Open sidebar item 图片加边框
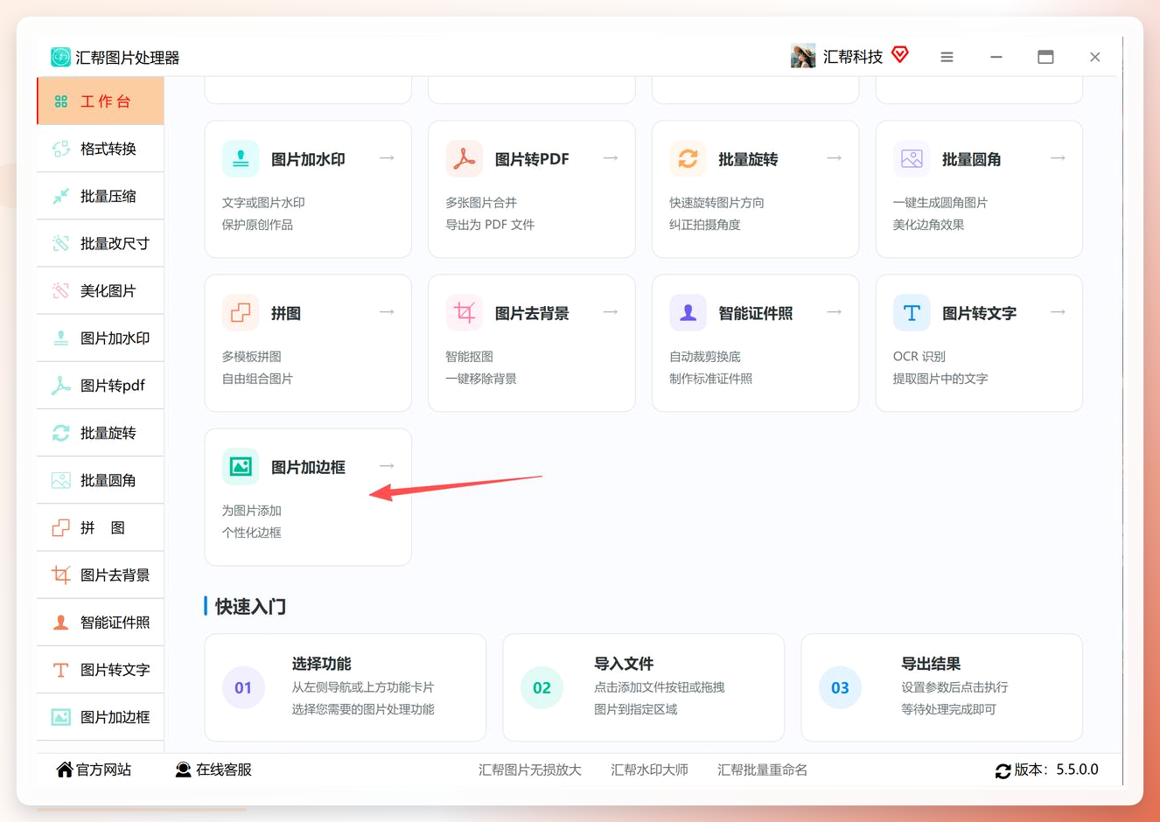The width and height of the screenshot is (1160, 822). pyautogui.click(x=100, y=717)
